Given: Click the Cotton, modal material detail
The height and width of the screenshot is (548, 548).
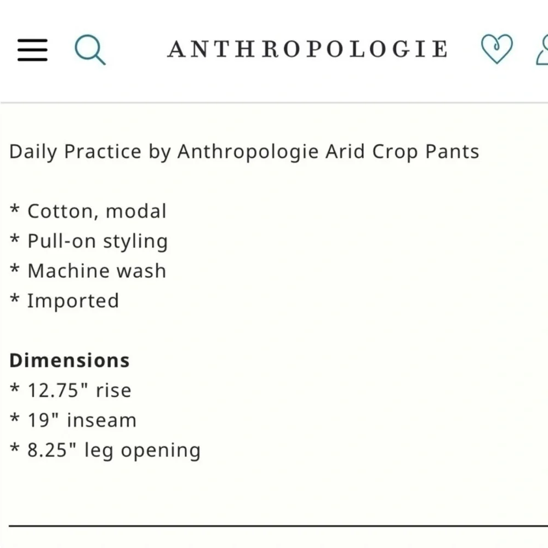Looking at the screenshot, I should (x=88, y=211).
